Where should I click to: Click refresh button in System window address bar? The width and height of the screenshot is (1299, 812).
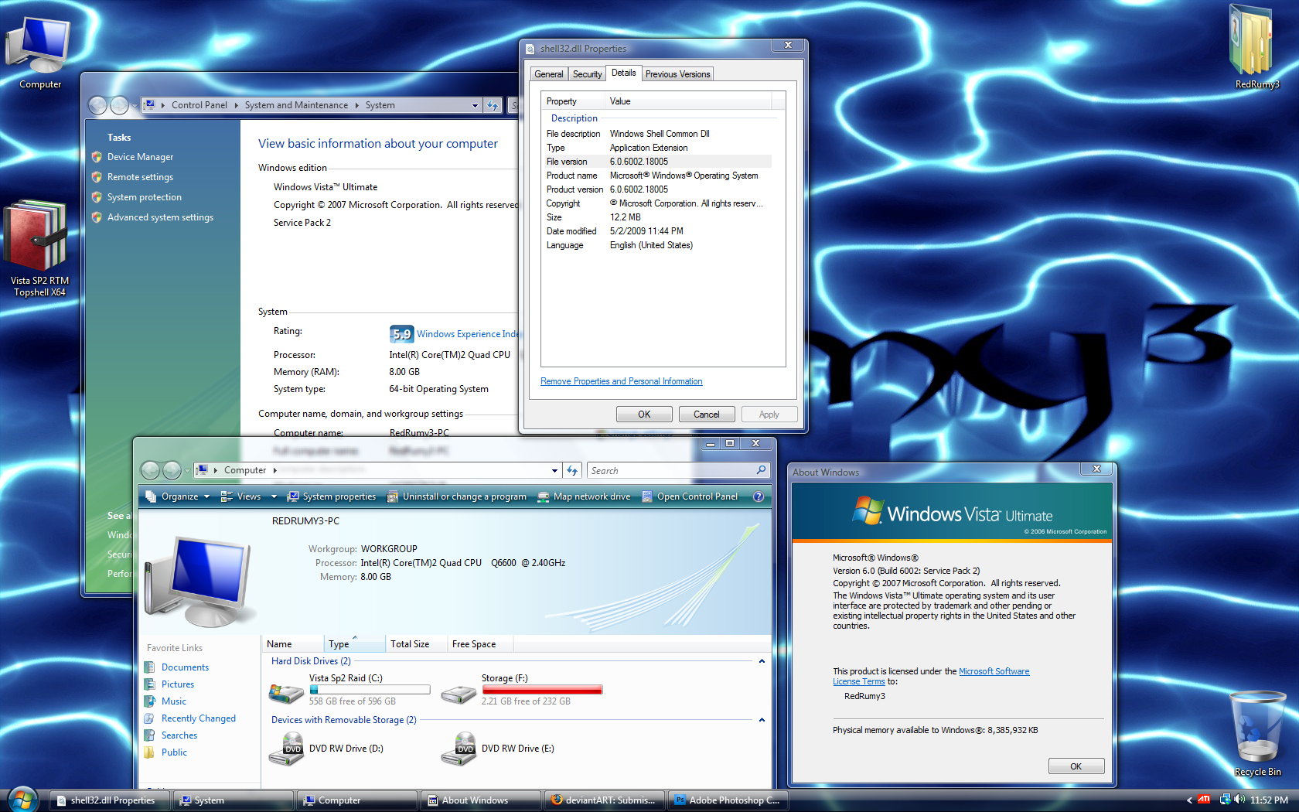pyautogui.click(x=493, y=105)
